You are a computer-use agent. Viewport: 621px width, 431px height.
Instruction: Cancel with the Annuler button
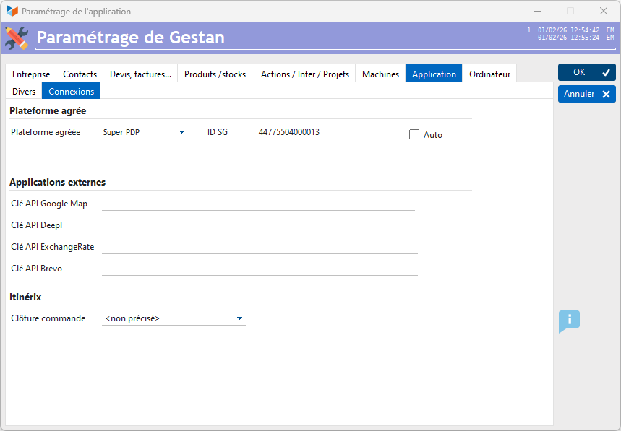(x=587, y=94)
